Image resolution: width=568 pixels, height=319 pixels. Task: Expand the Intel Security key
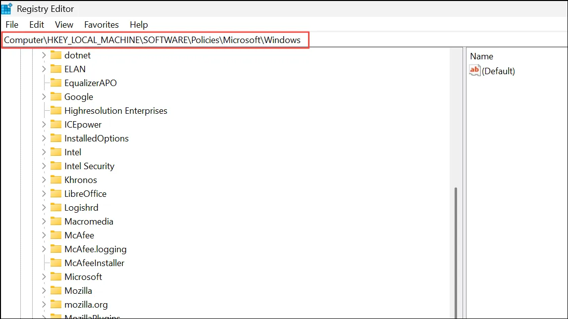click(x=44, y=166)
